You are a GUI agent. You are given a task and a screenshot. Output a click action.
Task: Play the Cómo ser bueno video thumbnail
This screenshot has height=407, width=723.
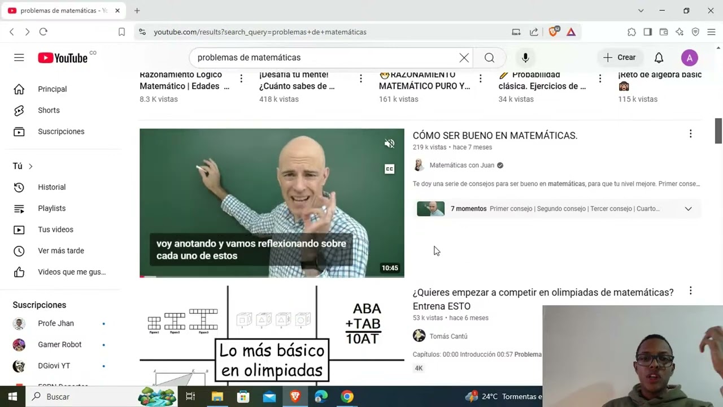272,203
